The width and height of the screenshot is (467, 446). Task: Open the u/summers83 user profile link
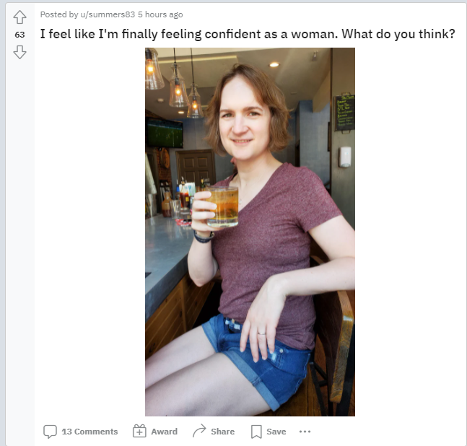(x=108, y=14)
